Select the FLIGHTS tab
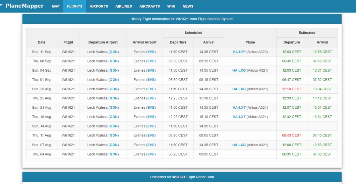 [x=75, y=6]
